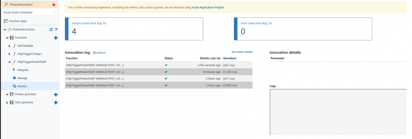Image resolution: width=412 pixels, height=139 pixels.
Task: Click the Integrate lightning bolt icon
Action: click(14, 70)
